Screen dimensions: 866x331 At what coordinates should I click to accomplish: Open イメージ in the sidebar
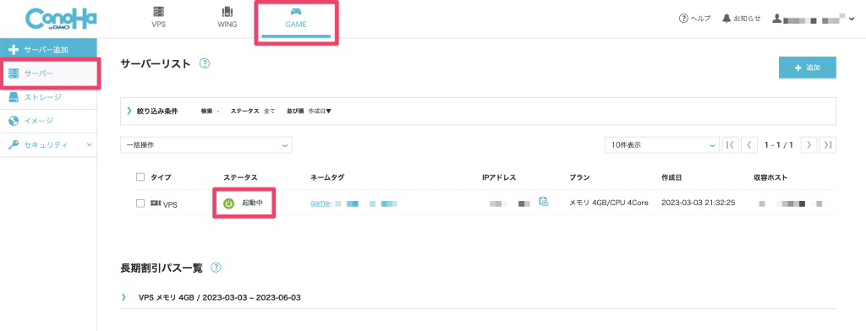[x=48, y=121]
